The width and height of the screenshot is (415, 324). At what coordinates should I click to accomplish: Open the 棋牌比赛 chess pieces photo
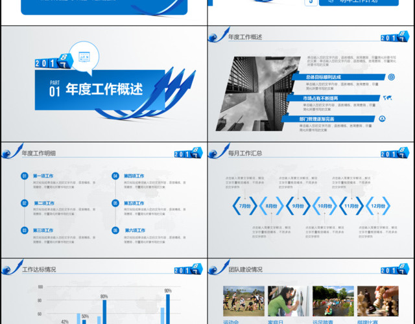click(x=378, y=301)
